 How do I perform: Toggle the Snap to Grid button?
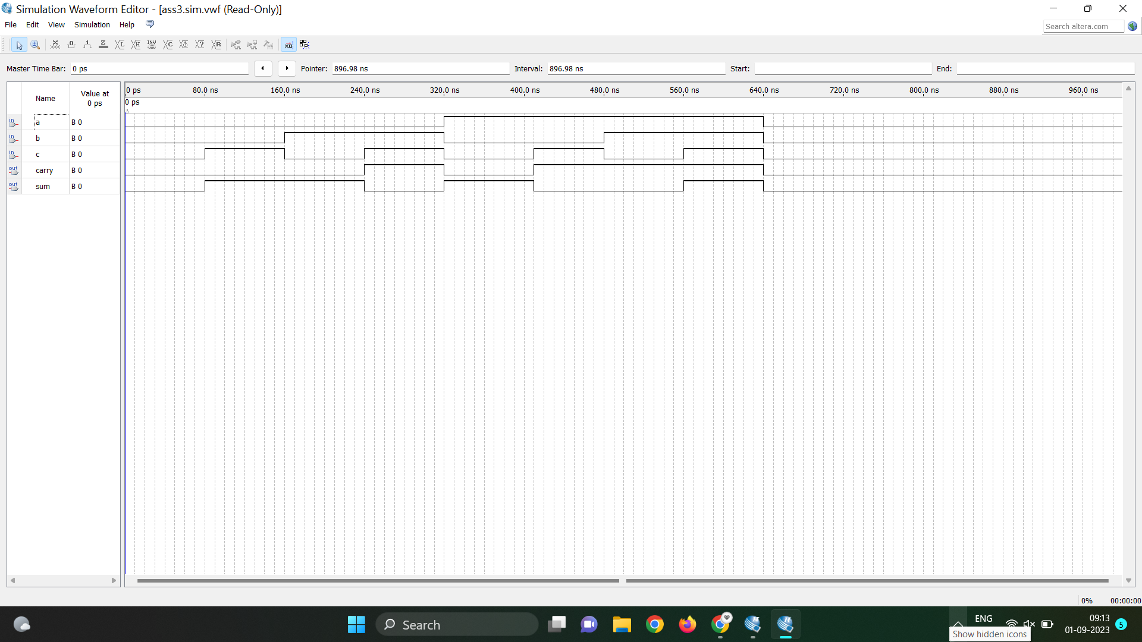coord(288,45)
